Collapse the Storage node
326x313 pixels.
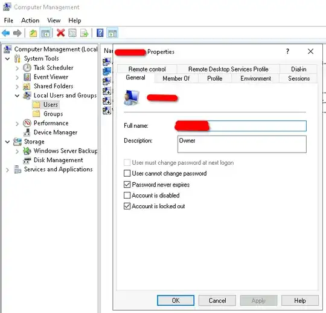pos(7,142)
